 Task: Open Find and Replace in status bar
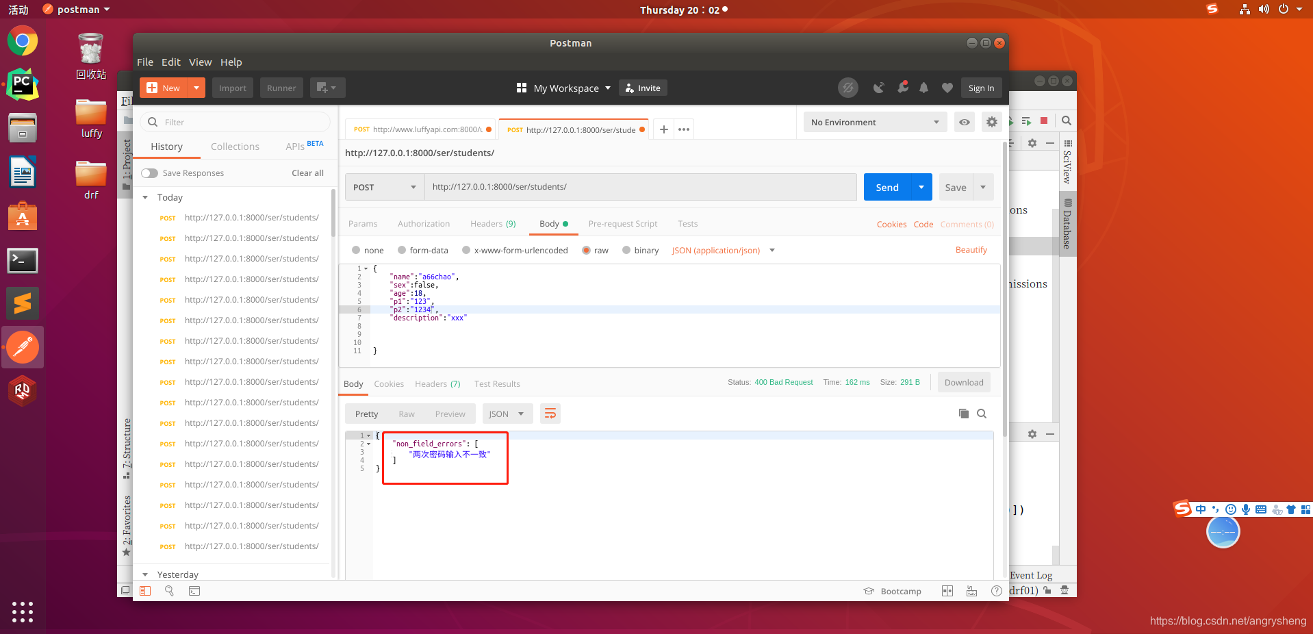(169, 591)
